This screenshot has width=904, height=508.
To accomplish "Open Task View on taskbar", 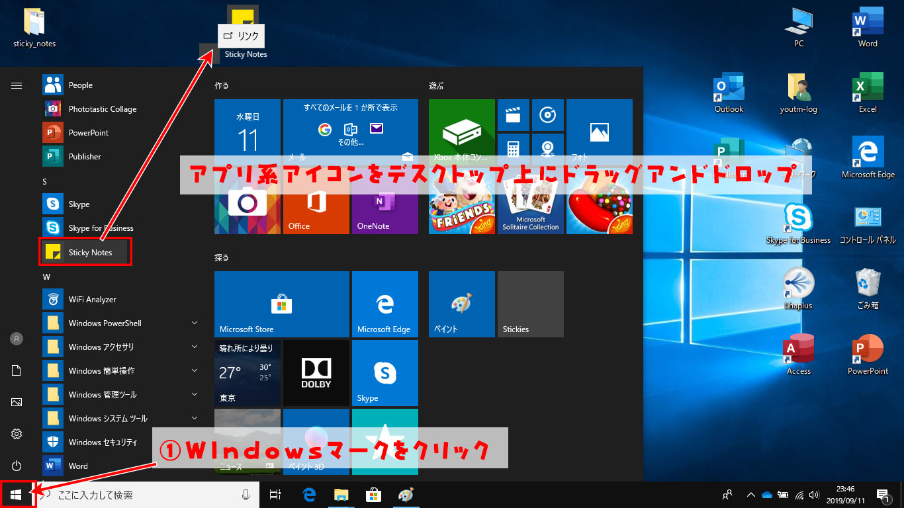I will pos(275,495).
